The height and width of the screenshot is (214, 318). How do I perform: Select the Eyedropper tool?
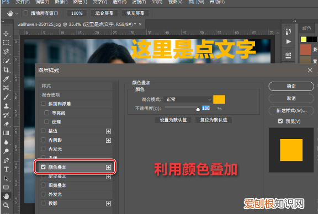click(6, 79)
